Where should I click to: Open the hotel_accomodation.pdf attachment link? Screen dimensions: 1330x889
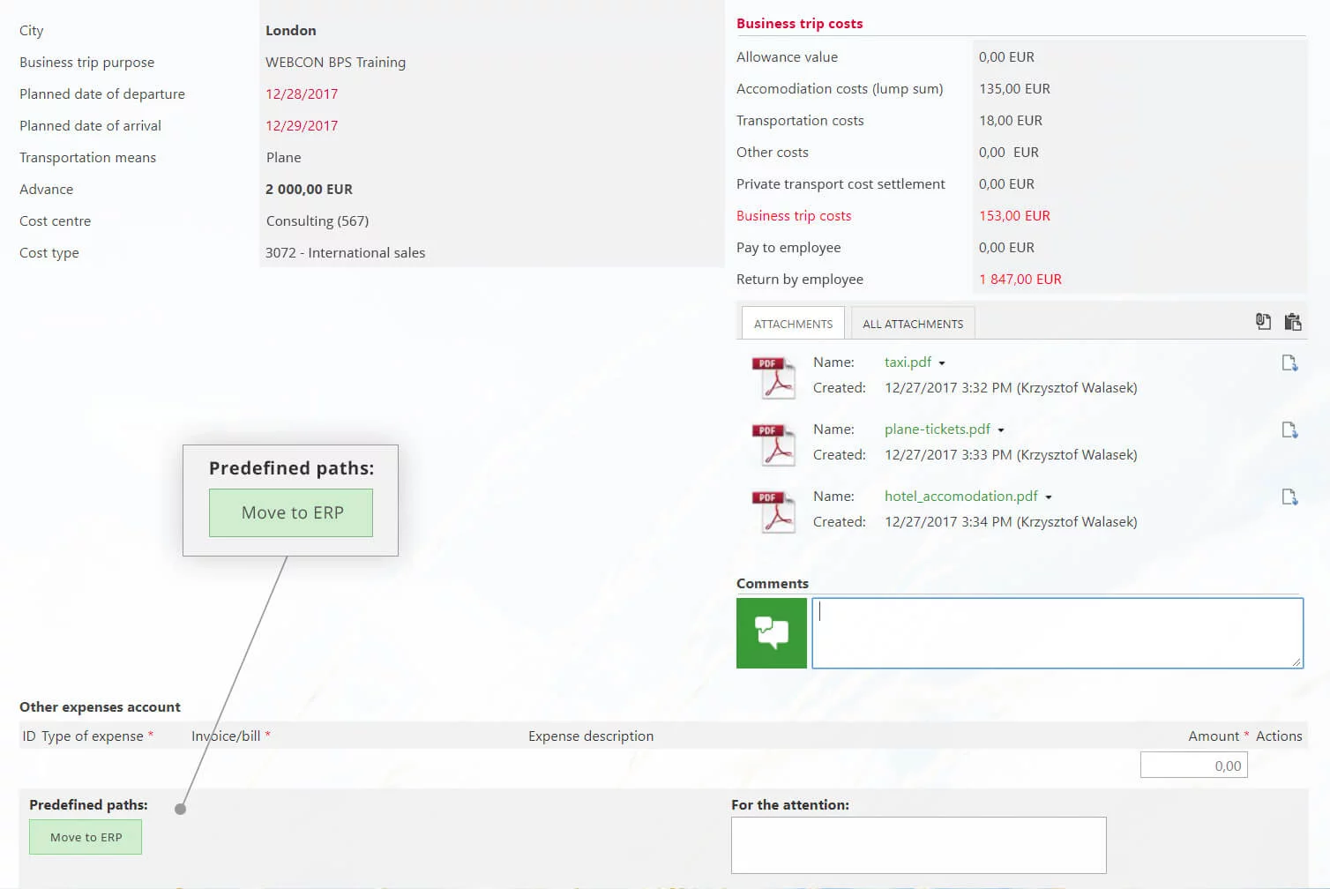[x=961, y=497]
